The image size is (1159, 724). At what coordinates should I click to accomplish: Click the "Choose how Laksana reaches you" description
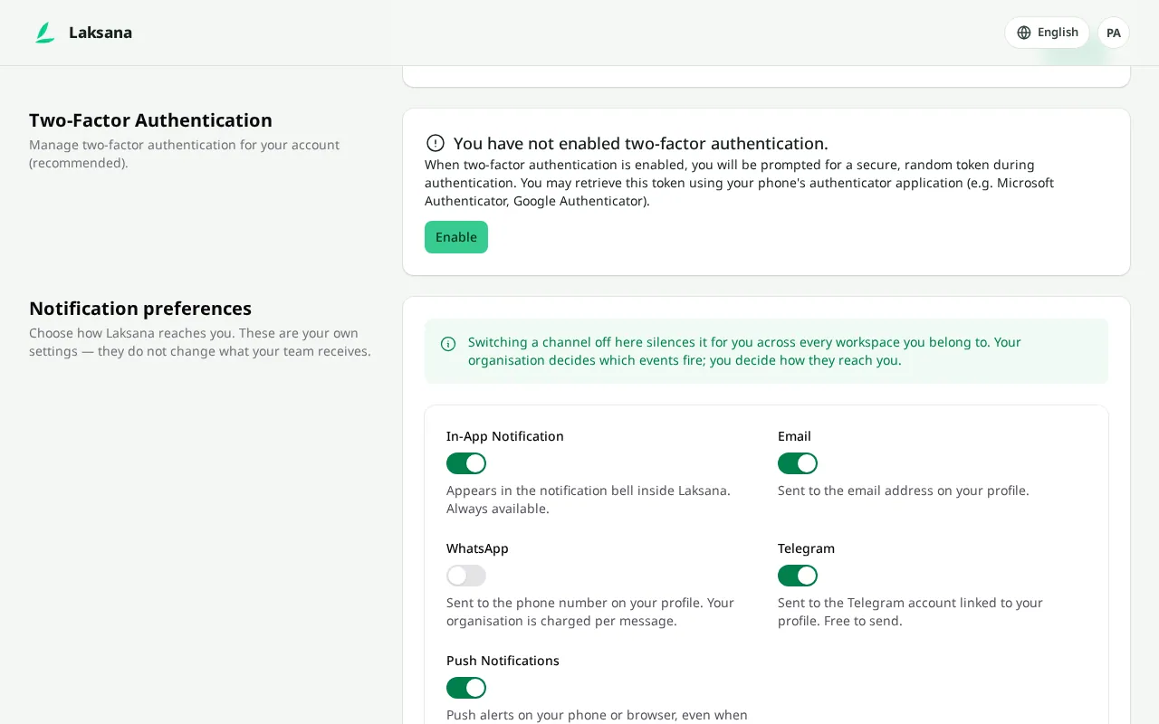[x=200, y=342]
